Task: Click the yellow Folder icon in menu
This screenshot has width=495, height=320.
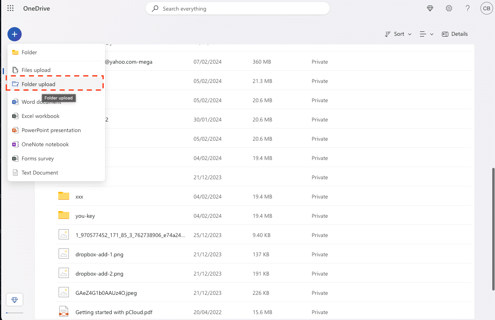Action: click(15, 52)
